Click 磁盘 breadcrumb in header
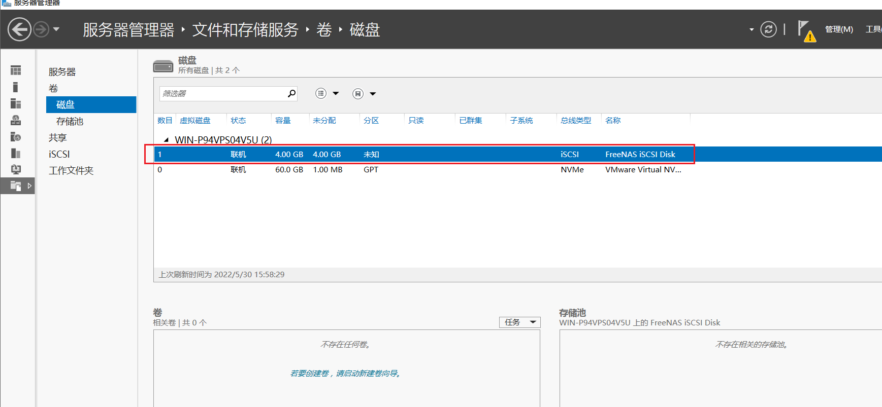This screenshot has width=882, height=407. point(365,29)
